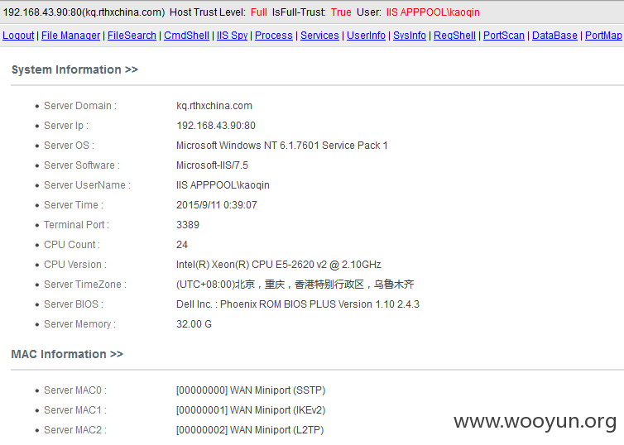Click the Server OS label
Viewport: 624px width, 445px height.
coord(69,146)
